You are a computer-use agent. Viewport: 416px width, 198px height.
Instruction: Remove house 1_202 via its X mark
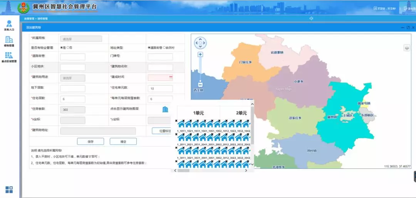183,134
